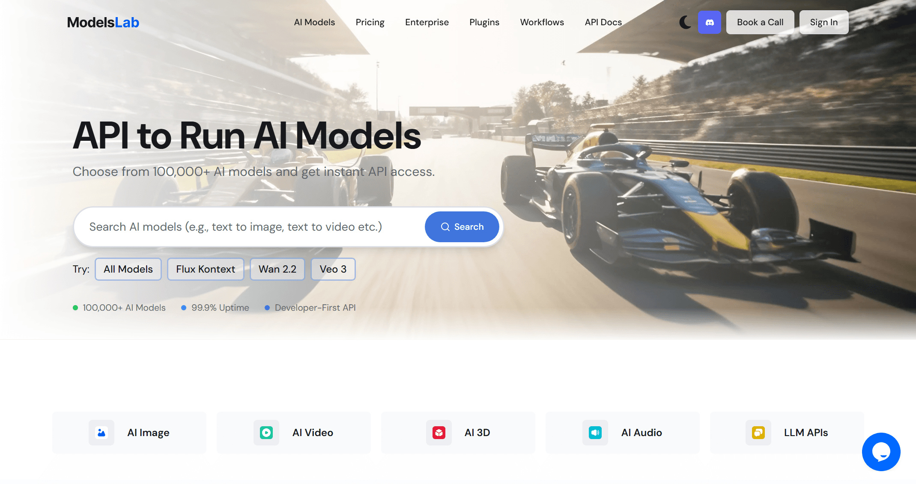Viewport: 916px width, 484px height.
Task: Open the Plugins nav item
Action: click(x=484, y=22)
